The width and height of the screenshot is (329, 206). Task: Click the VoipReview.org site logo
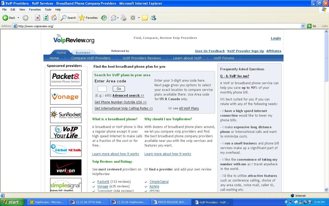pos(74,39)
